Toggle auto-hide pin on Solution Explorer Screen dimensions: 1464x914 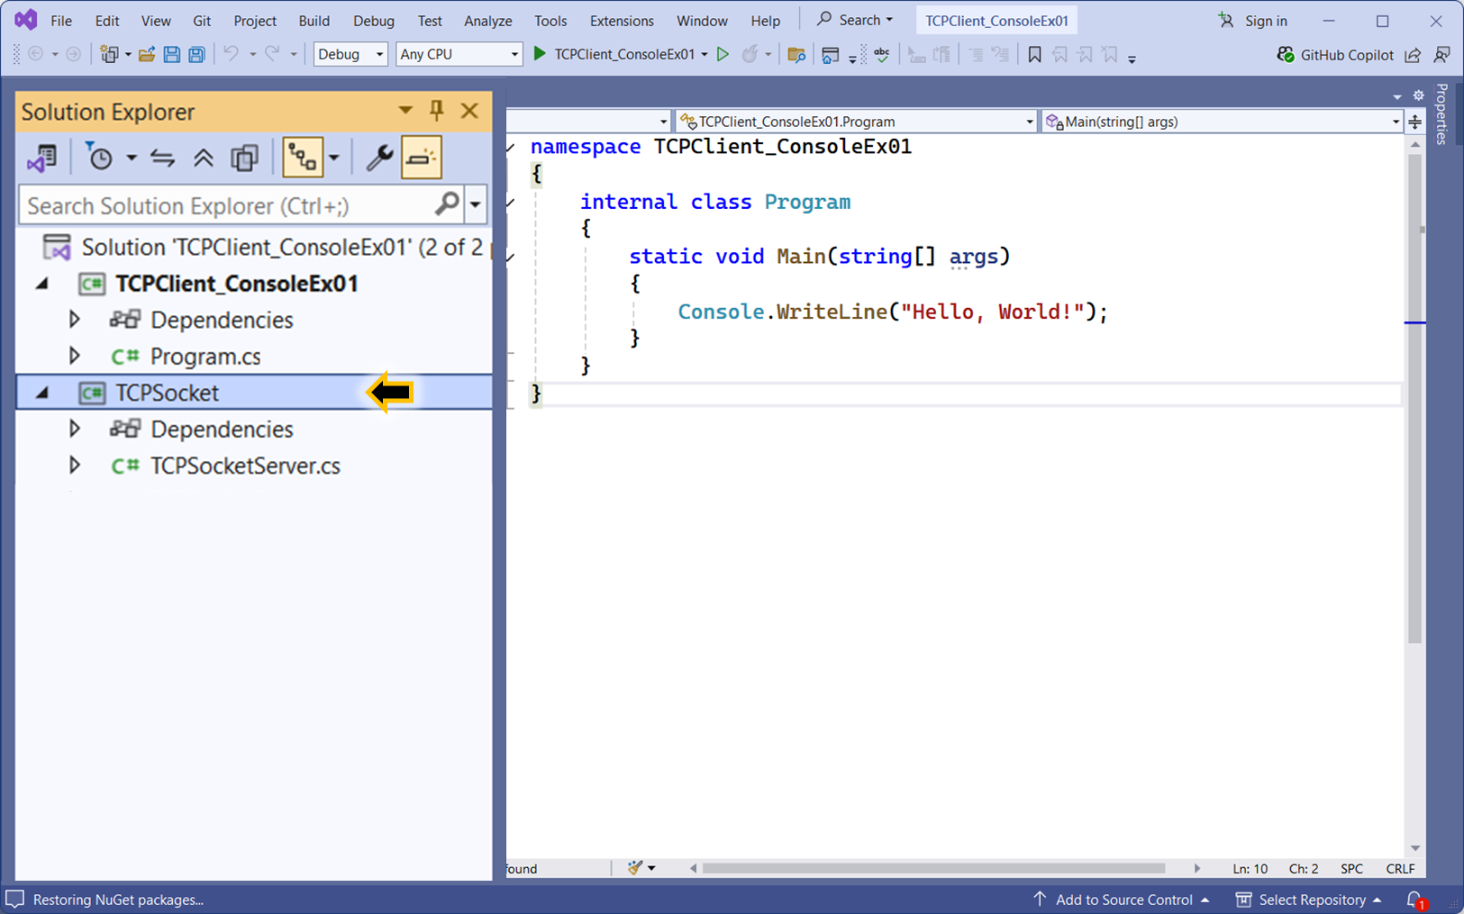click(437, 111)
